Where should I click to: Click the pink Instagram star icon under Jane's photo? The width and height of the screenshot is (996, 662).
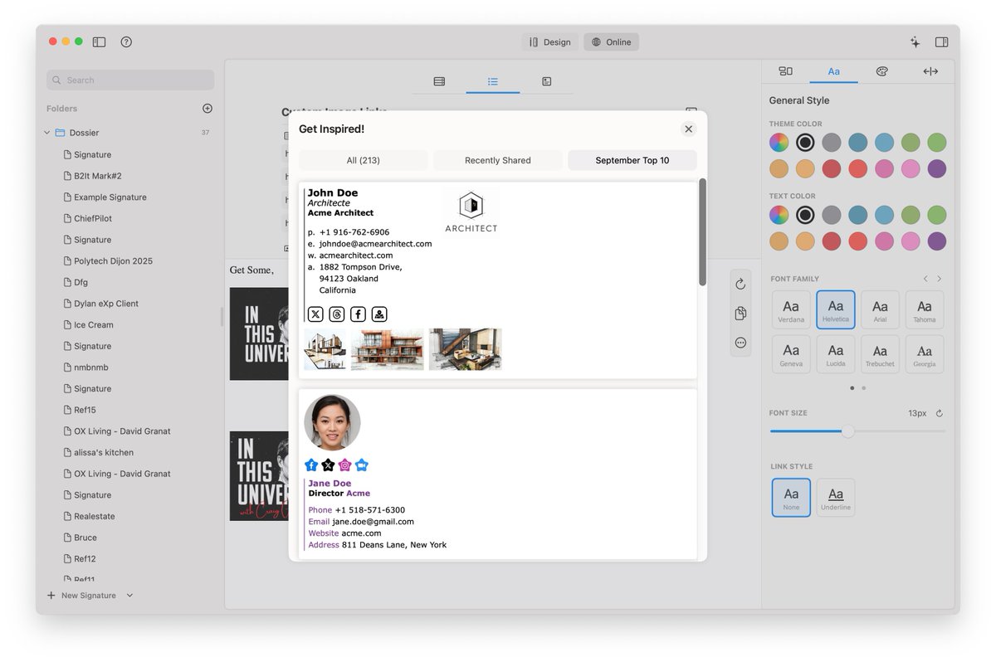point(344,465)
